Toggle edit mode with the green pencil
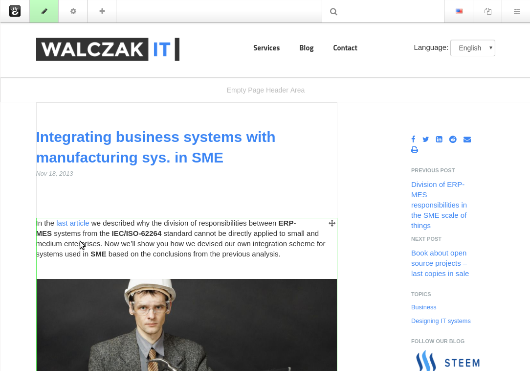The width and height of the screenshot is (530, 371). click(44, 11)
